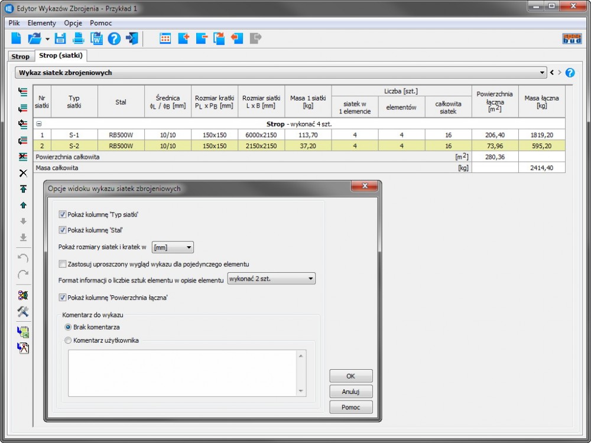Click the save (floppy disk) toolbar icon
This screenshot has height=443, width=591.
point(60,39)
